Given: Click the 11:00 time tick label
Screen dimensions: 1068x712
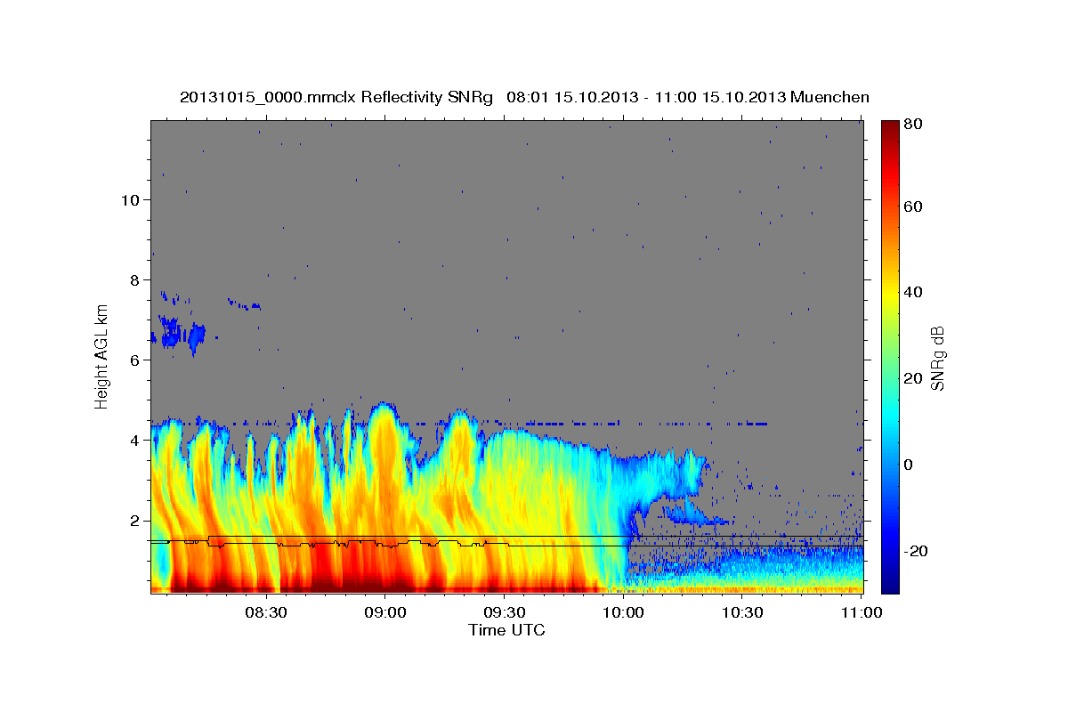Looking at the screenshot, I should tap(860, 612).
